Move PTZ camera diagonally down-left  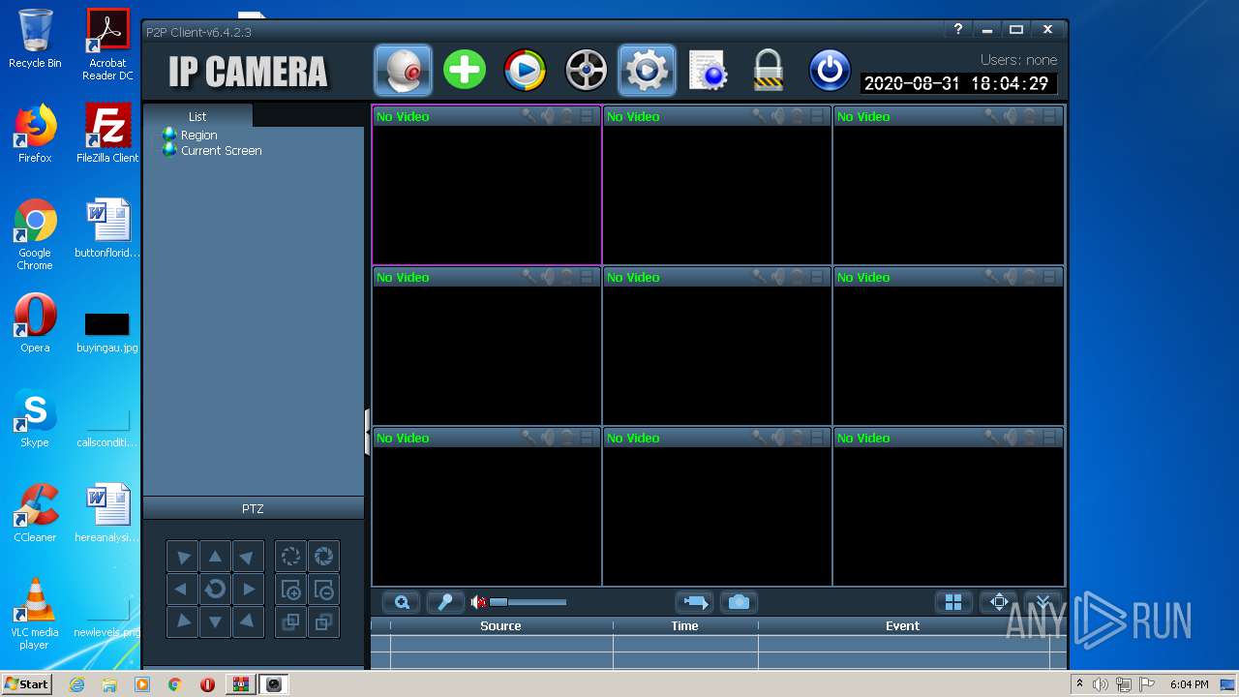click(182, 621)
